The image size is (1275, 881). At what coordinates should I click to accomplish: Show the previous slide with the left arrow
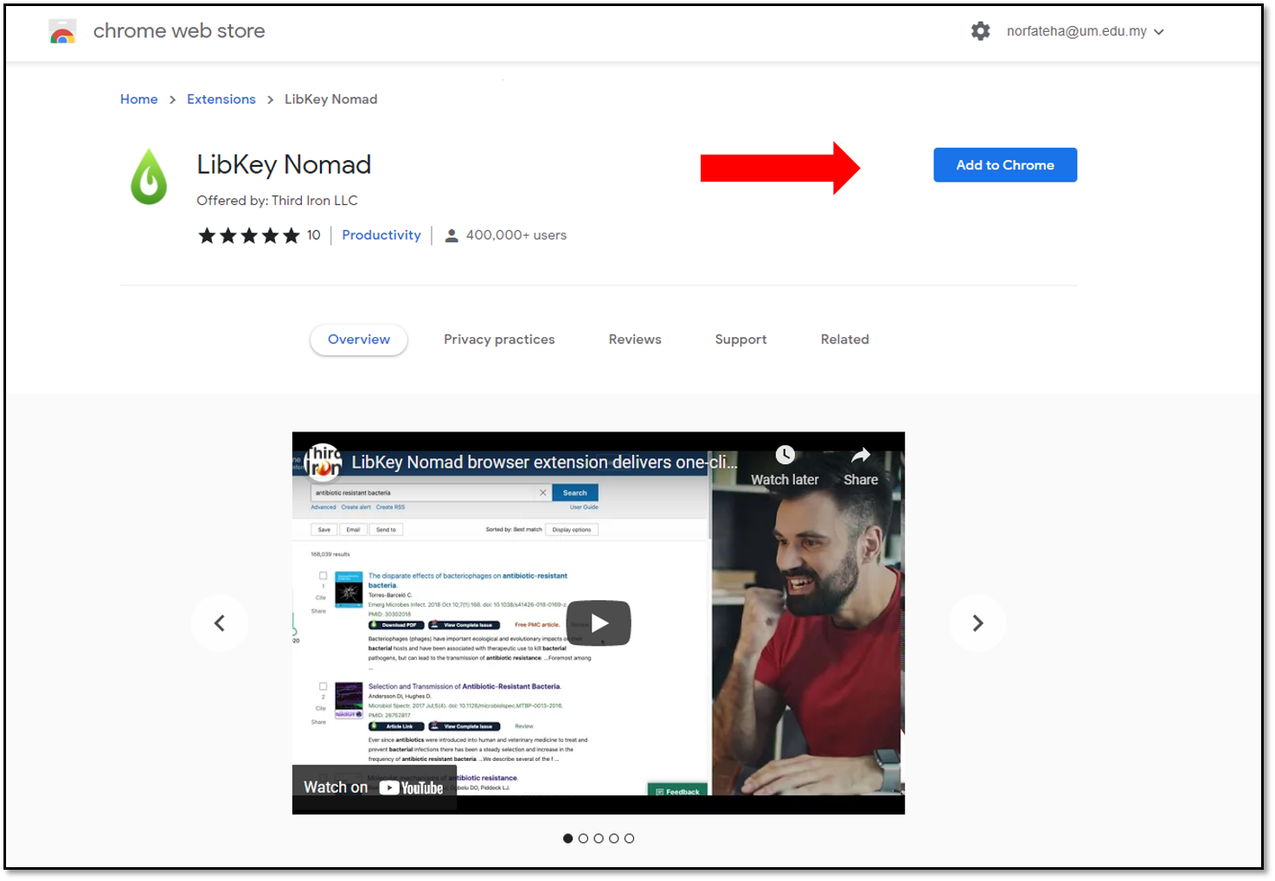(220, 623)
